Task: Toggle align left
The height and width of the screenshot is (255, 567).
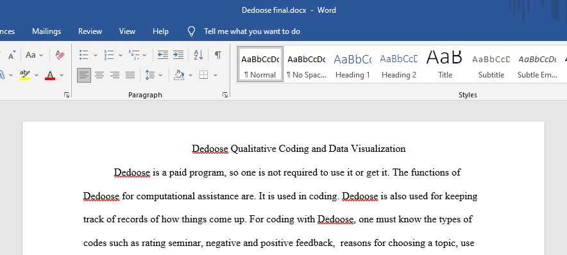Action: point(84,75)
